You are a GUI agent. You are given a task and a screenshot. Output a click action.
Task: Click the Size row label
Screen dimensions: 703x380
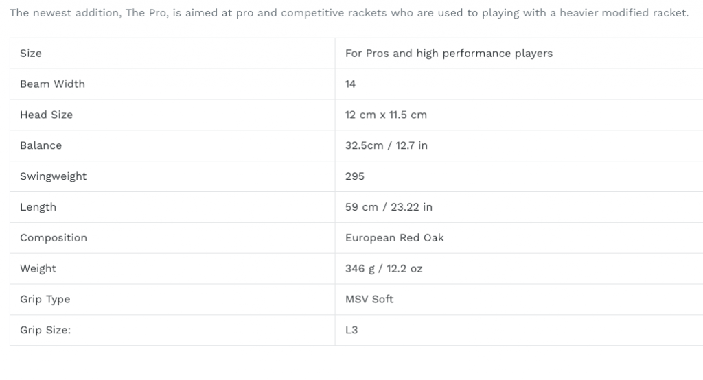coord(31,54)
